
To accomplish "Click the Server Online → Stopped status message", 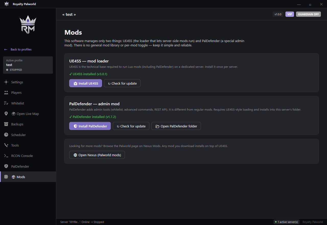I will pyautogui.click(x=82, y=222).
